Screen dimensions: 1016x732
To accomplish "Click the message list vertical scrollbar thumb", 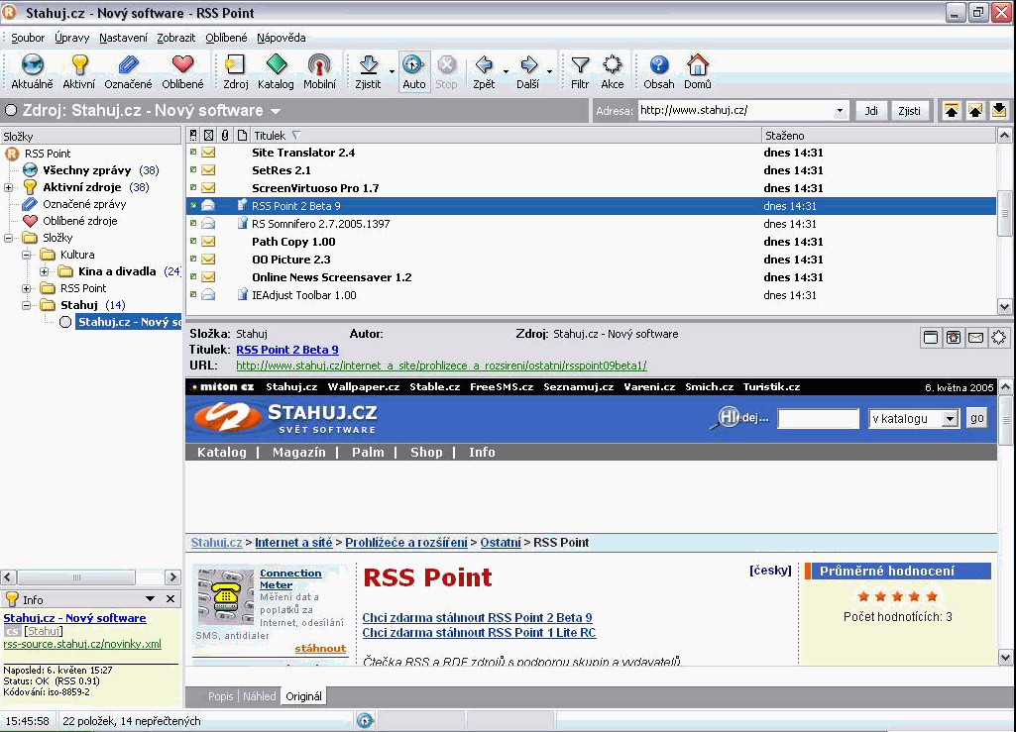I will point(1004,214).
